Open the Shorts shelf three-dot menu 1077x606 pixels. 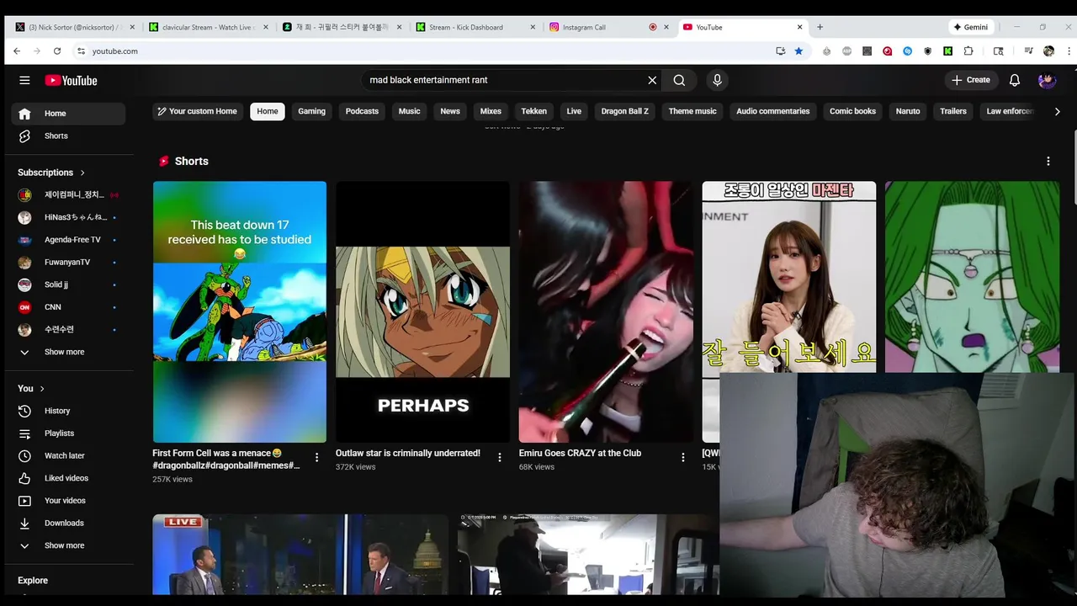[x=1048, y=161]
